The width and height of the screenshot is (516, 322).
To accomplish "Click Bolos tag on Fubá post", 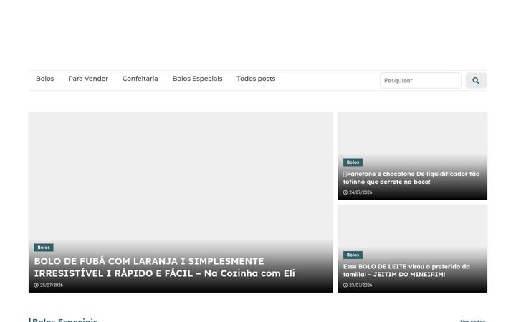I will [x=44, y=248].
